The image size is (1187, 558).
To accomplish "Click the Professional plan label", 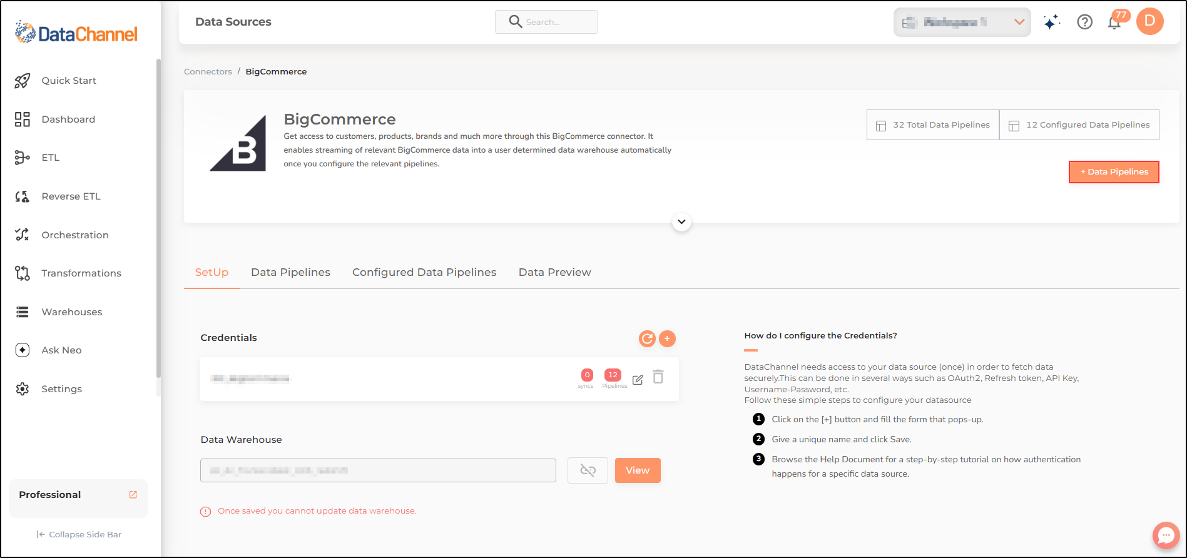I will coord(50,495).
